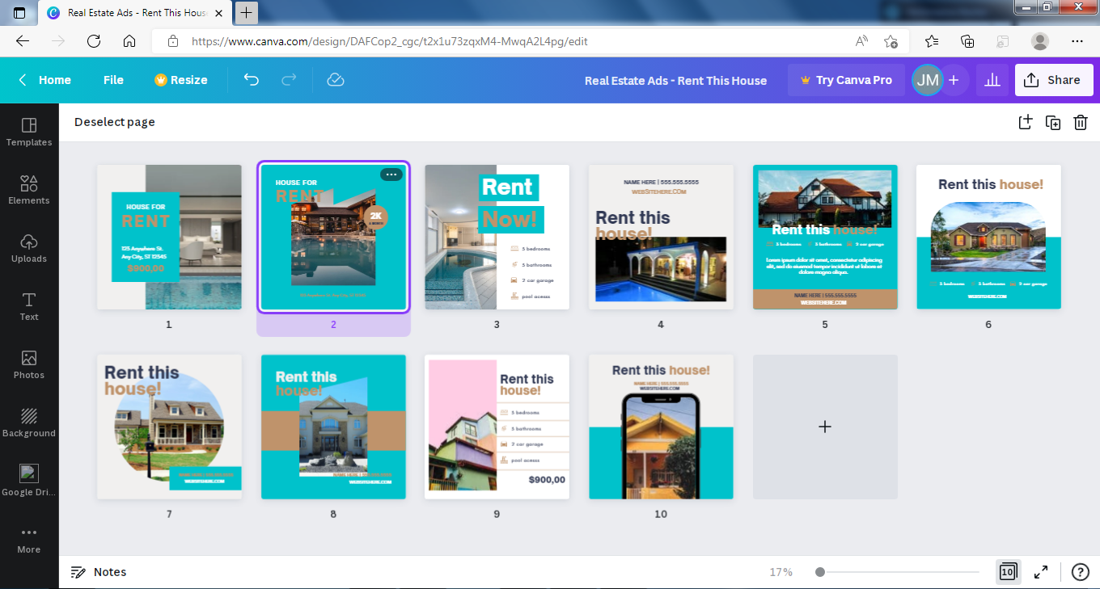Open the Resize menu
Screen dimensions: 1100x589
click(x=181, y=80)
